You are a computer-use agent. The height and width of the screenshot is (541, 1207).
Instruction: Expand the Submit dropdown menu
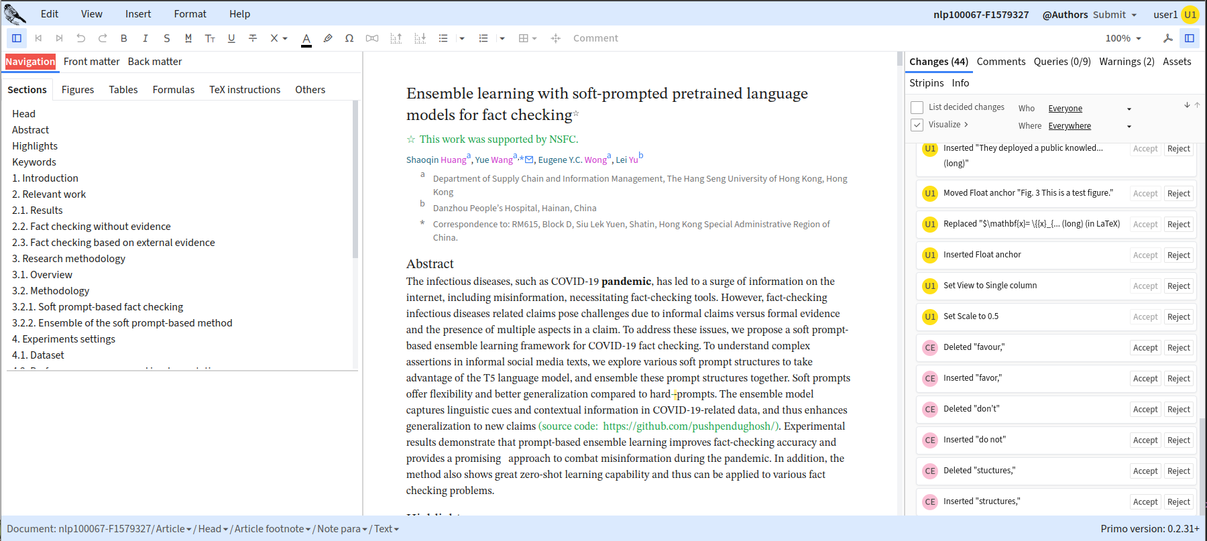[1115, 15]
